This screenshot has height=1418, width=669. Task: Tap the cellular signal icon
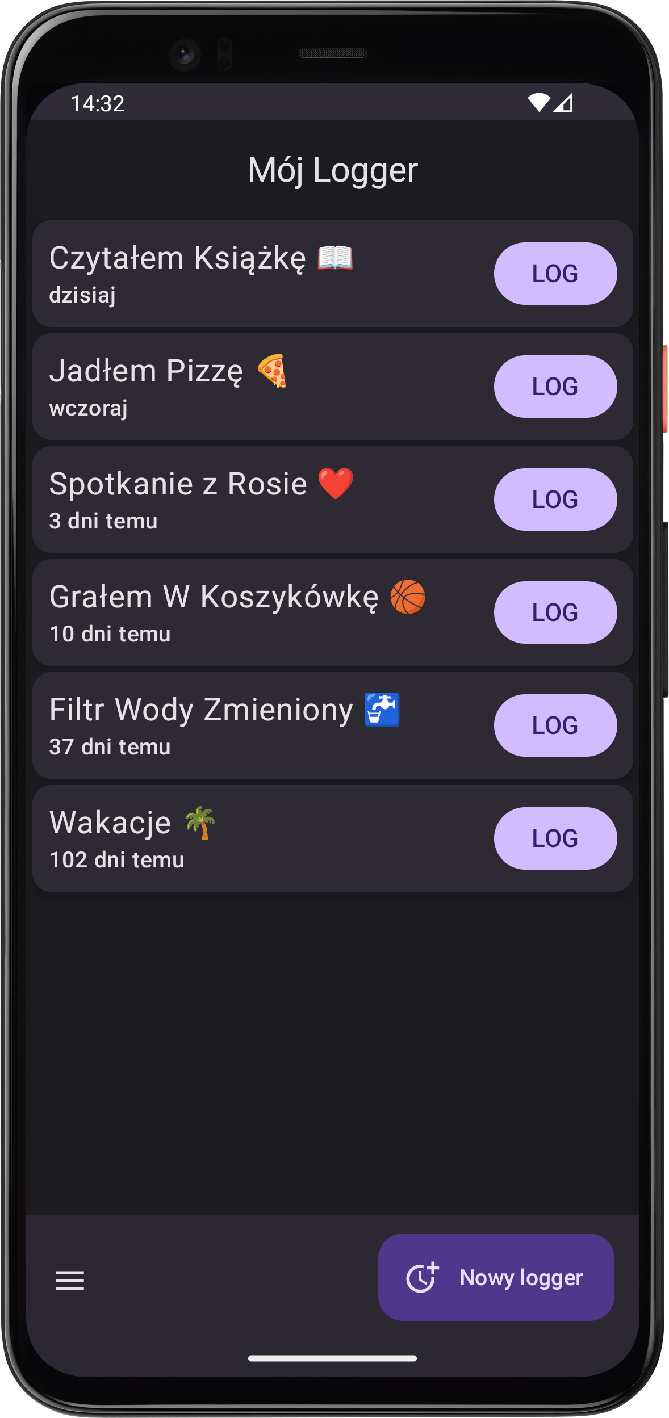coord(563,103)
